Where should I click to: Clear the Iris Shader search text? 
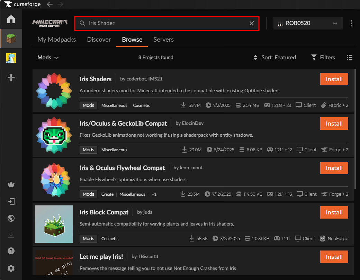[252, 23]
